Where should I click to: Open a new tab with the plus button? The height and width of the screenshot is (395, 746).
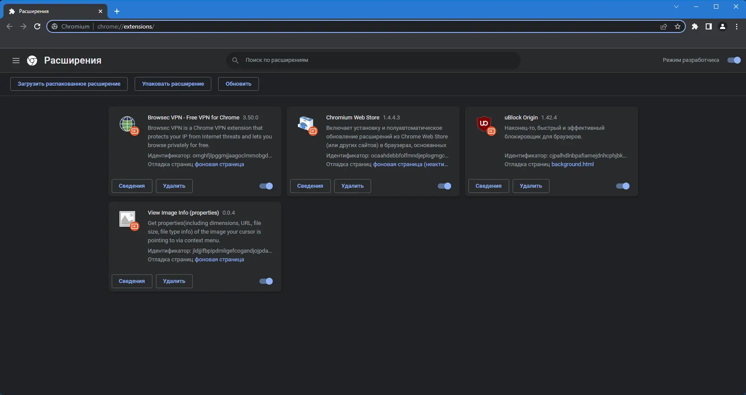117,11
